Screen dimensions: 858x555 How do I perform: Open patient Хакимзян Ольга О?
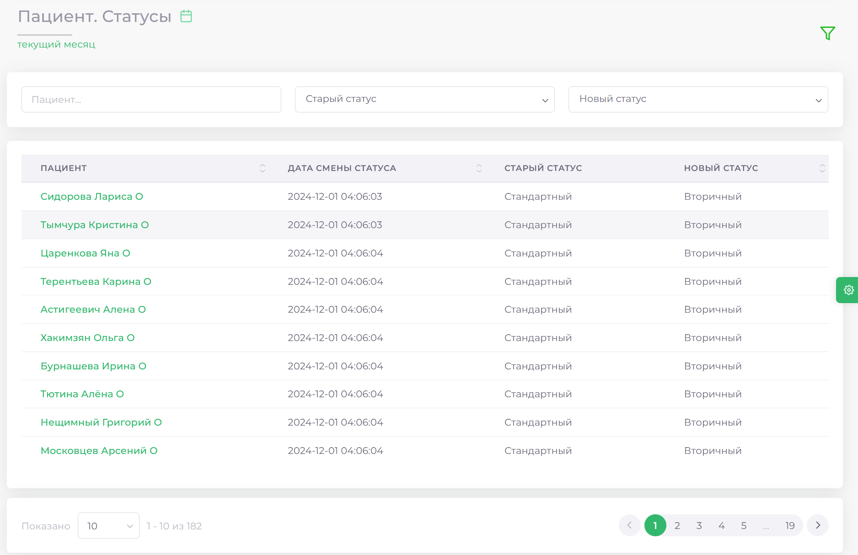click(88, 338)
